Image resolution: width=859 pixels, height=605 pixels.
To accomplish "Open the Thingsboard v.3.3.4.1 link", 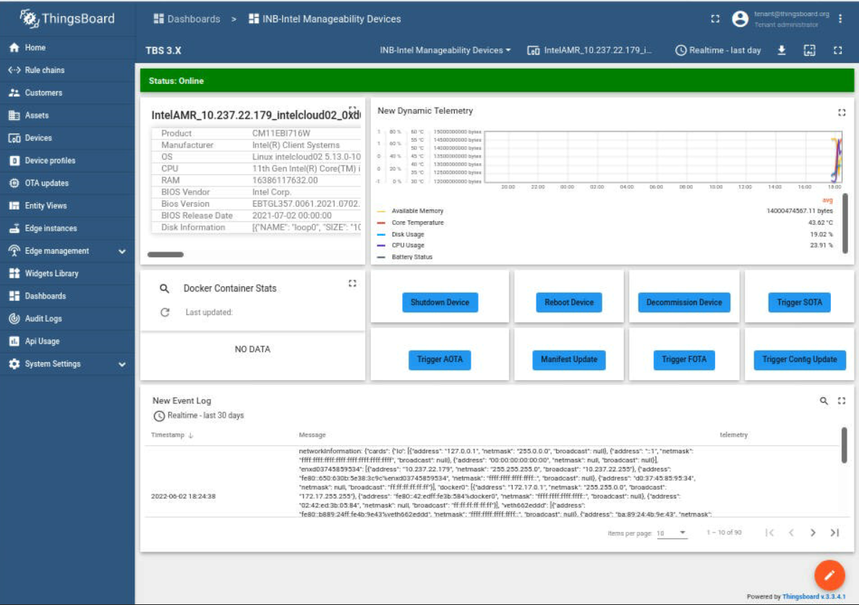I will [x=813, y=597].
